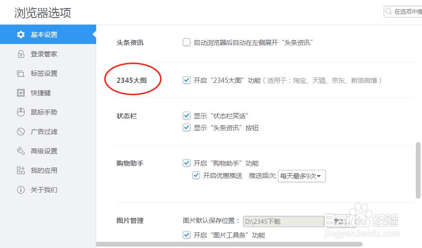Toggle the 开启优惠推送 checkbox
The width and height of the screenshot is (422, 248).
tap(196, 176)
